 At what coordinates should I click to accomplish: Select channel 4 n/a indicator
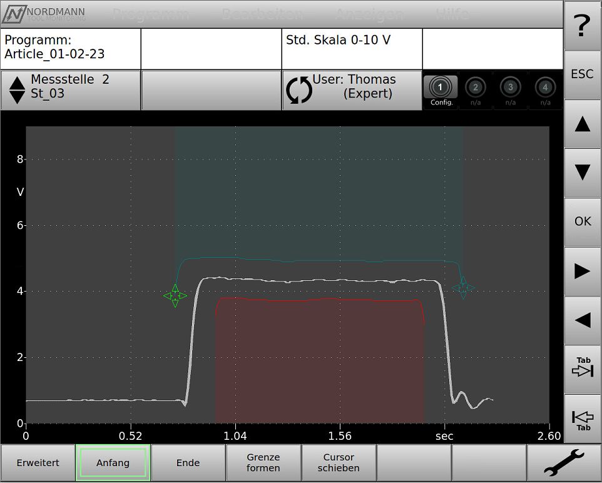[546, 90]
